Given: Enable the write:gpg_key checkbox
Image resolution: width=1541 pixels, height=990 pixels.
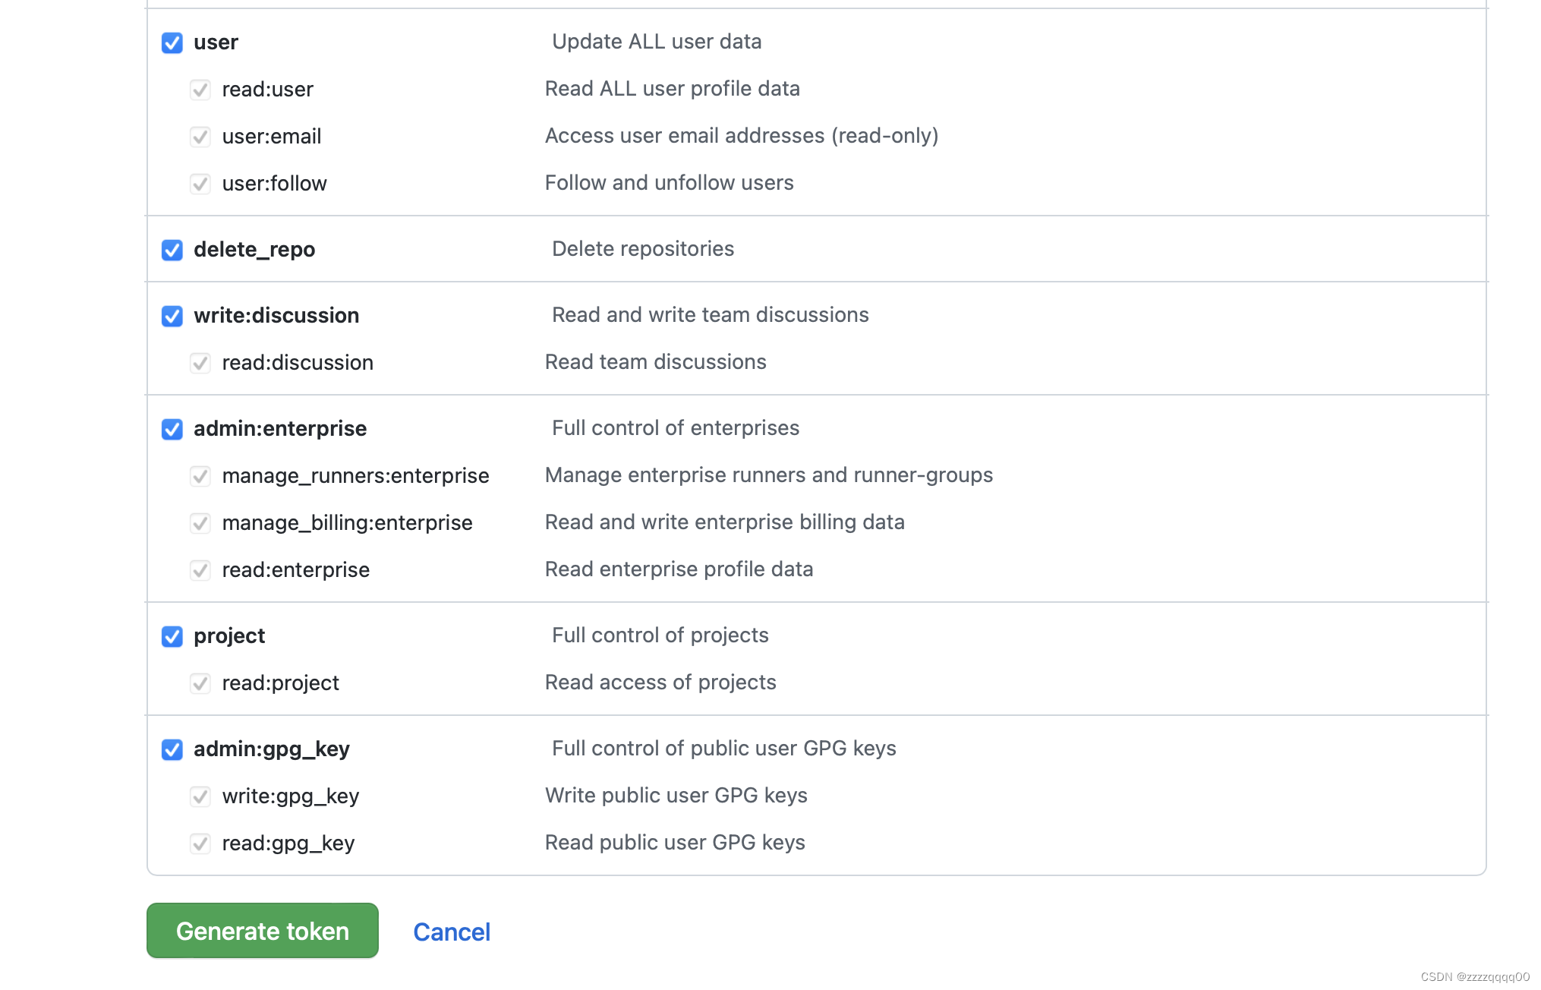Looking at the screenshot, I should (200, 796).
